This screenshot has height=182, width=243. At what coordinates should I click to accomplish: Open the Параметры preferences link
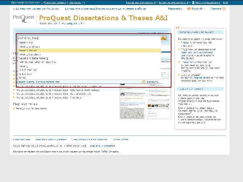coord(175,9)
